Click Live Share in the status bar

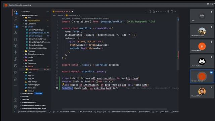[x=144, y=112]
